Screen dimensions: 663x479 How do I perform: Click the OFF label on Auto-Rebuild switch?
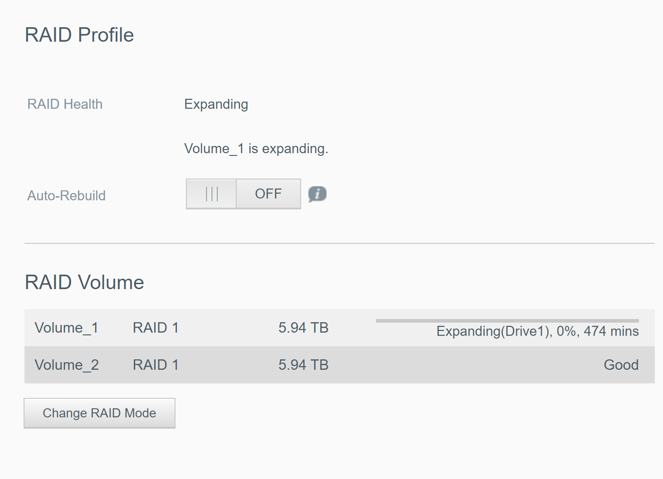click(268, 194)
